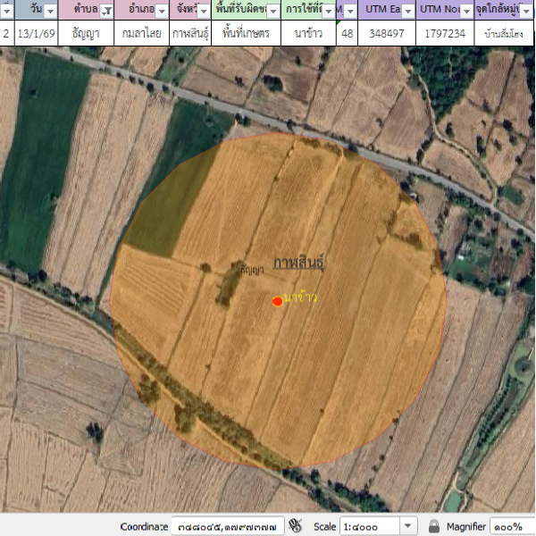Open the ตำบล column filter button
Screen dimensions: 536x536
106,11
